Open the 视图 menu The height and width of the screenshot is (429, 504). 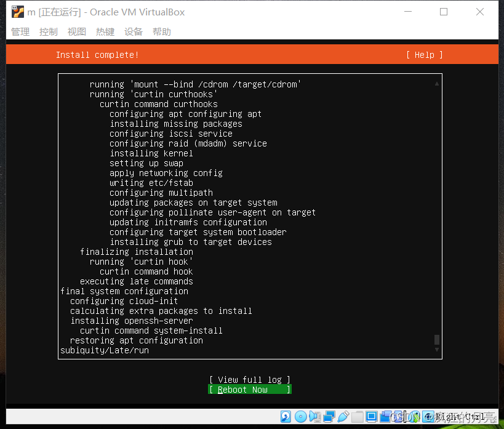point(76,31)
